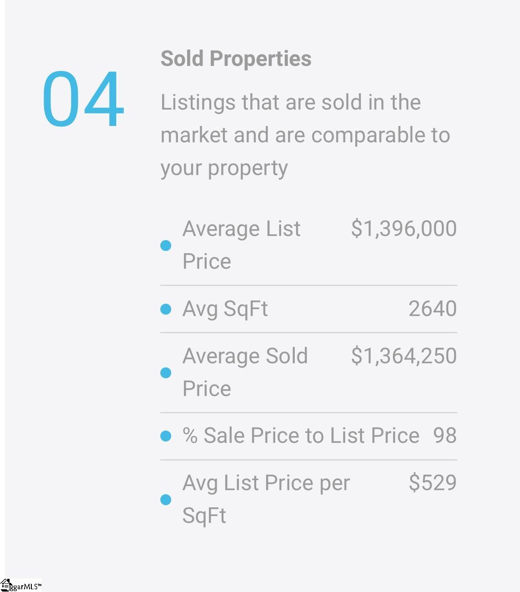Click the description text about comparable listings

tap(305, 135)
